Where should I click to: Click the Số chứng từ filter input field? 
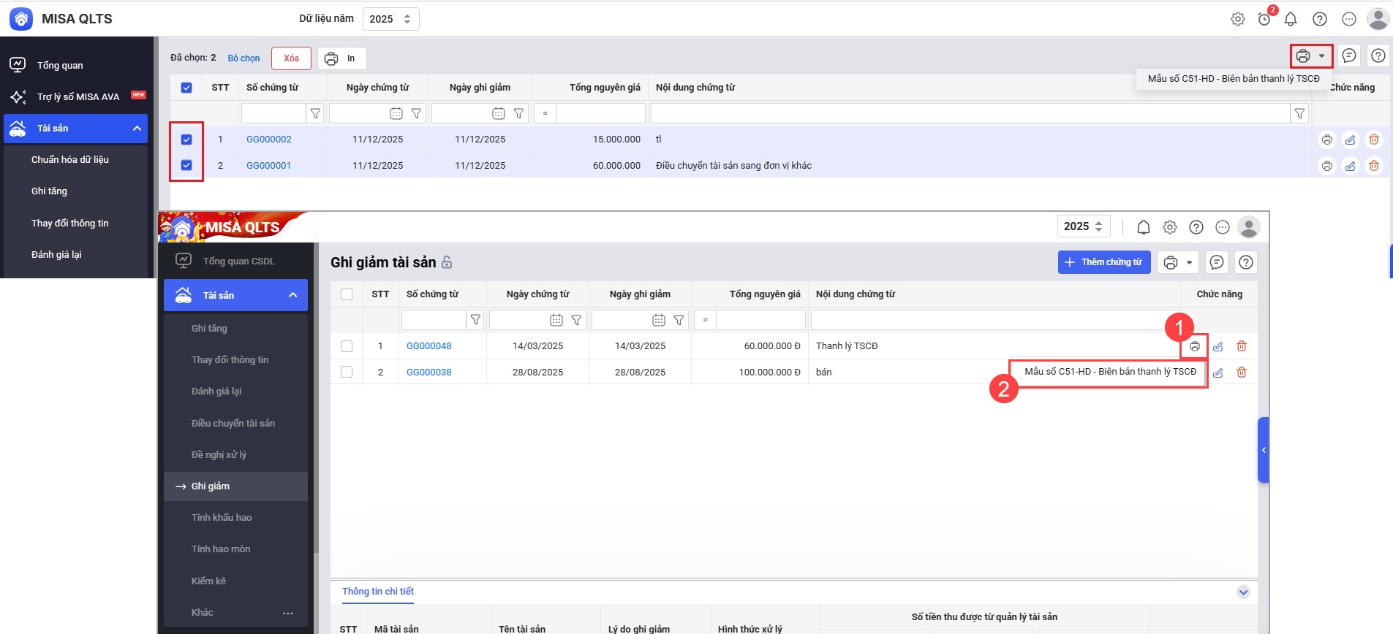pyautogui.click(x=273, y=113)
